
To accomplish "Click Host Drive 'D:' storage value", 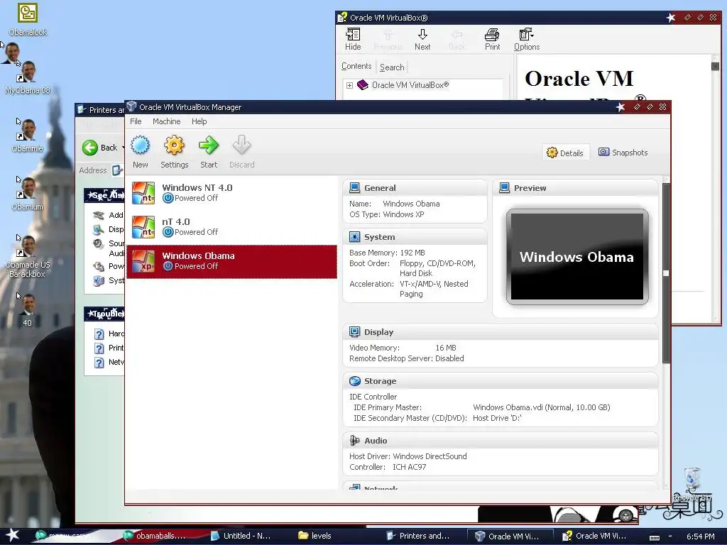I will click(496, 418).
